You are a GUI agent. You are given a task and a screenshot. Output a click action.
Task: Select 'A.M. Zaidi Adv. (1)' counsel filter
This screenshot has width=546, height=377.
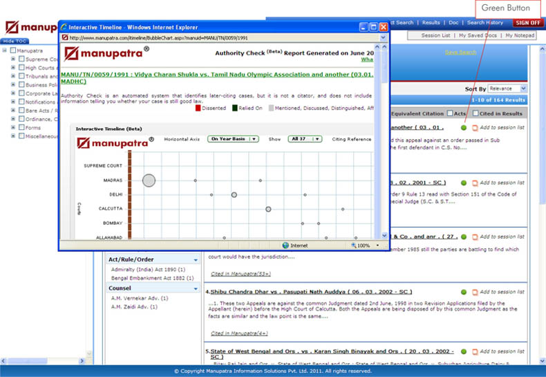click(134, 307)
